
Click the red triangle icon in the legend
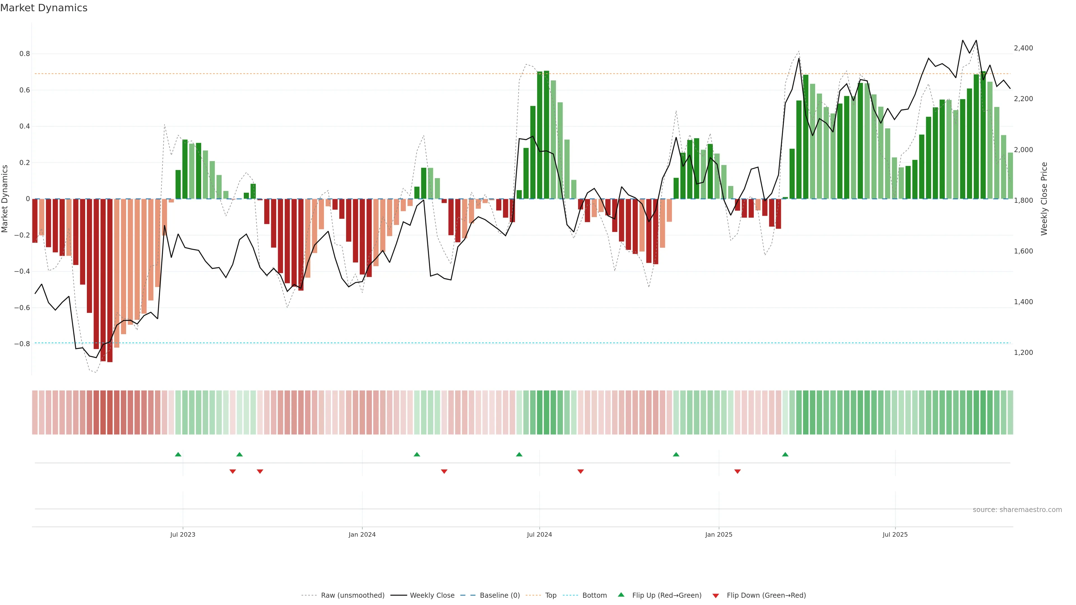click(x=716, y=596)
